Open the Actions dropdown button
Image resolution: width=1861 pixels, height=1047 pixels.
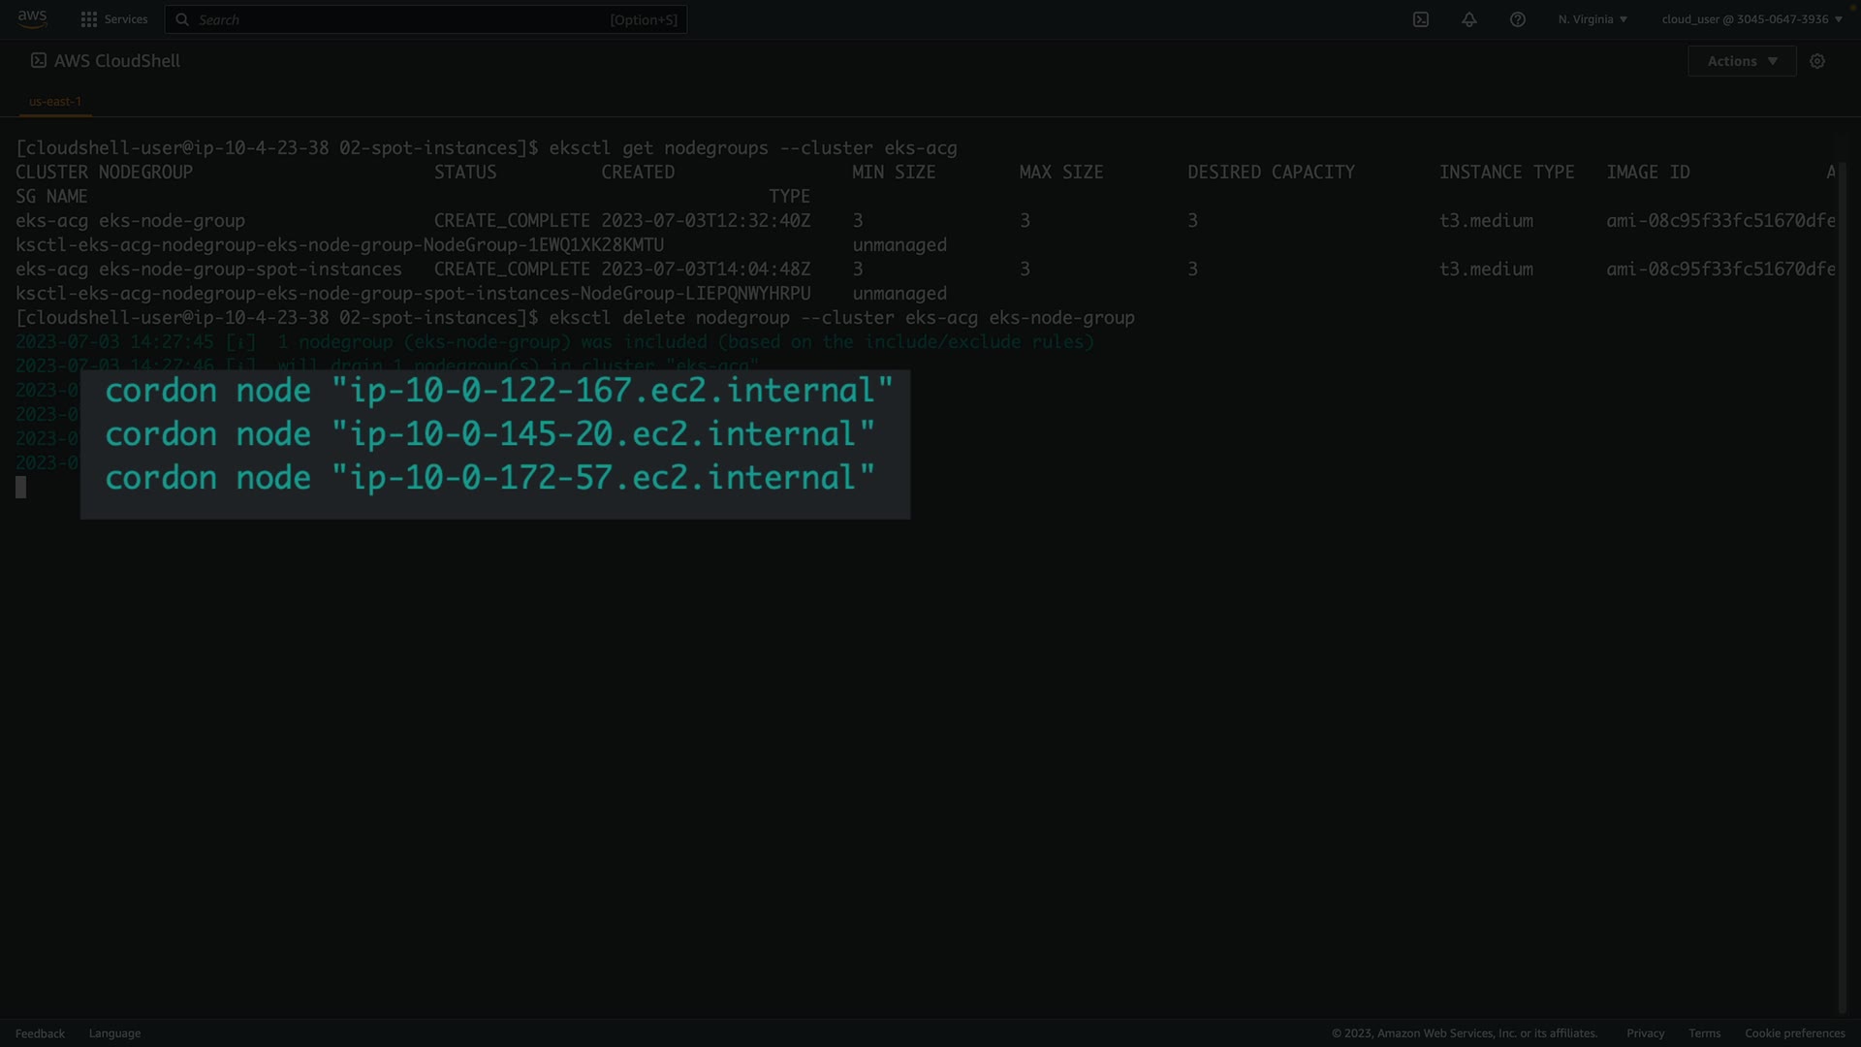click(x=1742, y=61)
